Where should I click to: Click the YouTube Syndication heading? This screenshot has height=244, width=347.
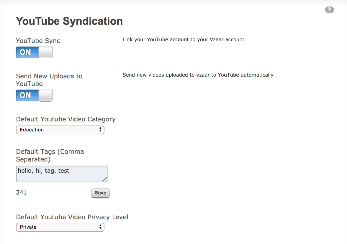[69, 22]
